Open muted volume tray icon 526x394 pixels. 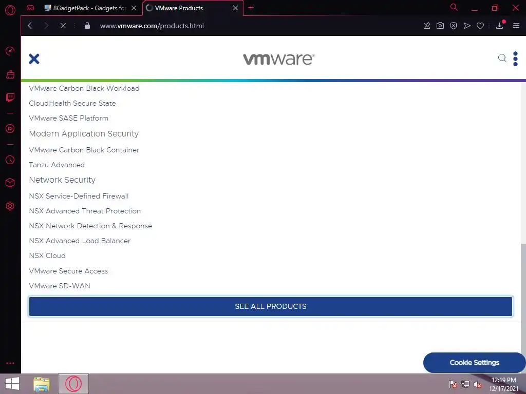[477, 384]
